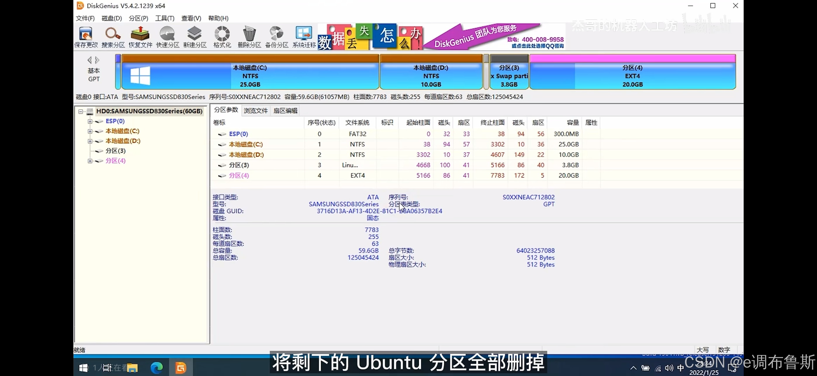
Task: Click Delete Partition (删除分区) icon
Action: click(249, 37)
